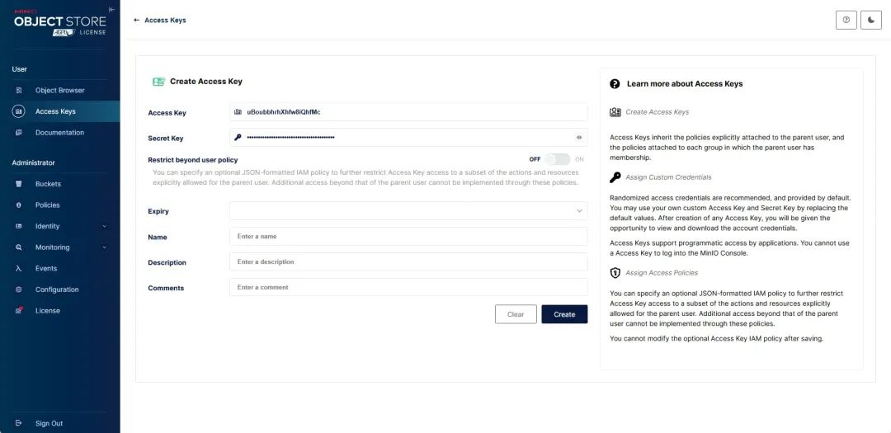891x433 pixels.
Task: Click the Clear button
Action: point(516,314)
